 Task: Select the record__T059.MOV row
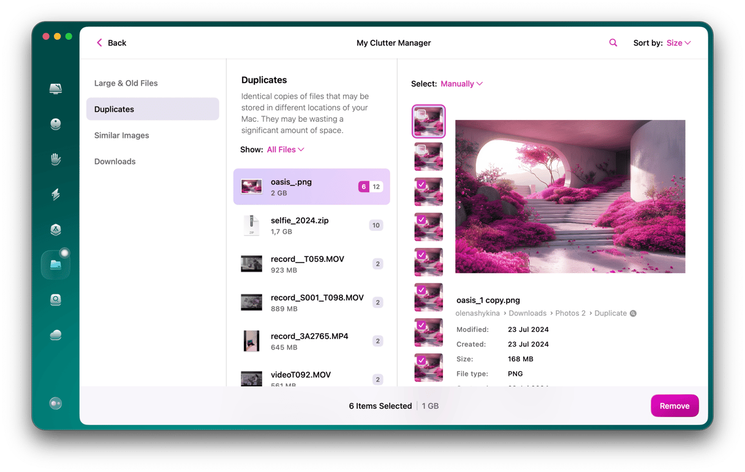click(x=311, y=264)
